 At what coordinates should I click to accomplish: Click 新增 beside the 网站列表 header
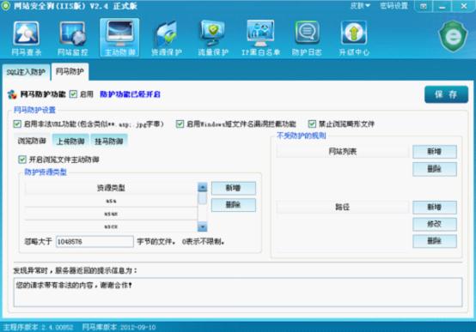pyautogui.click(x=435, y=151)
